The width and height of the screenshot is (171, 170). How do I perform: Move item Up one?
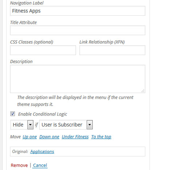(x=29, y=137)
